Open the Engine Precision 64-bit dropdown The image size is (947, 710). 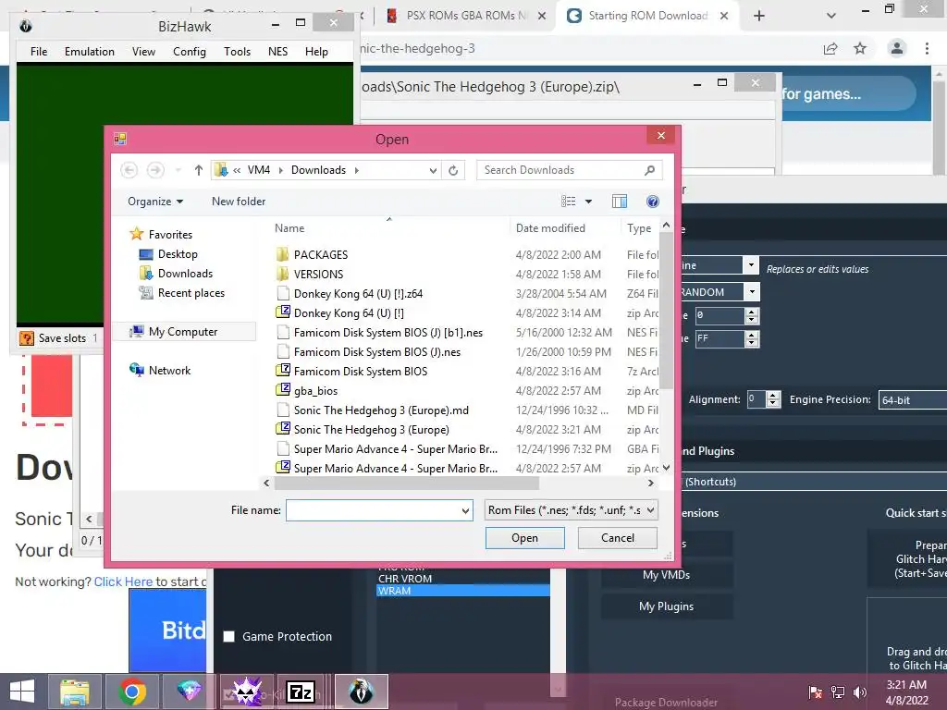point(913,399)
